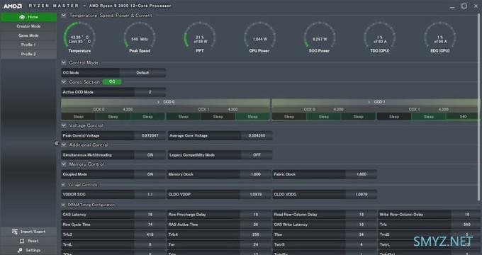Click the Peak Speed gauge
482x255 pixels.
point(140,37)
